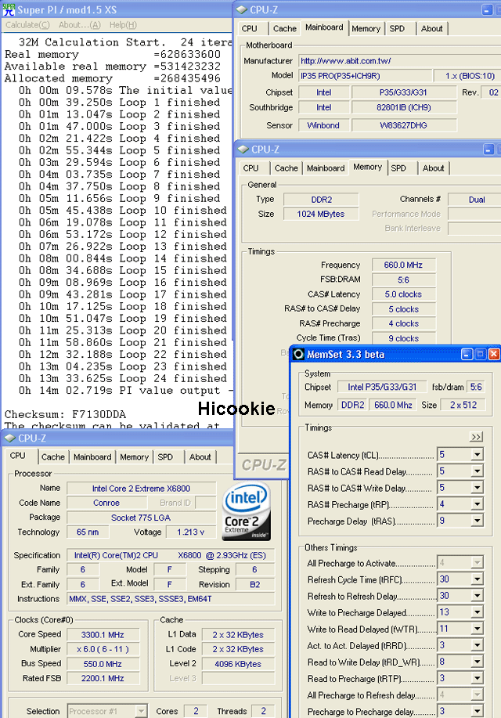Click the MemSet 3.3 beta title icon
The image size is (501, 718).
(x=298, y=354)
